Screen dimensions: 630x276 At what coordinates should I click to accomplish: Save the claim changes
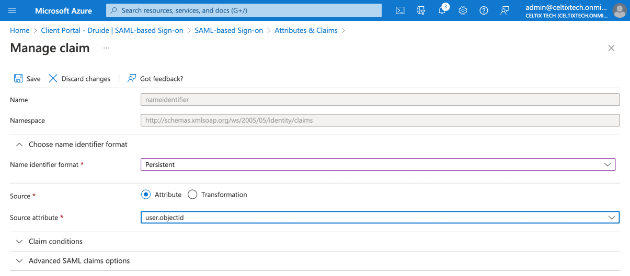tap(27, 79)
